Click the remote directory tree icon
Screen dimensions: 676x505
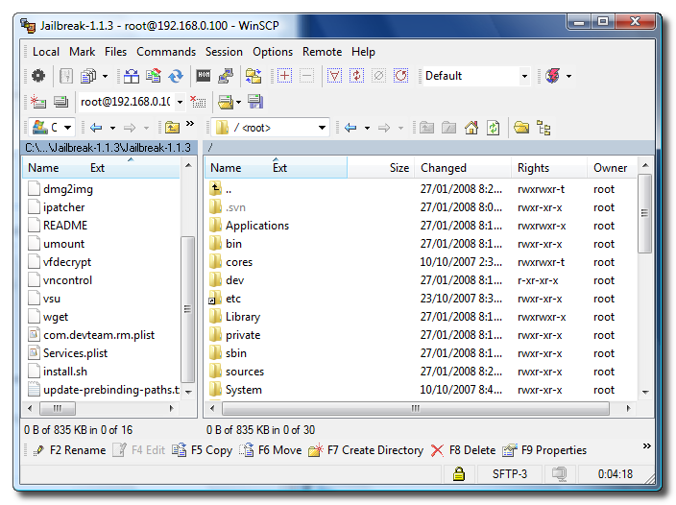543,127
